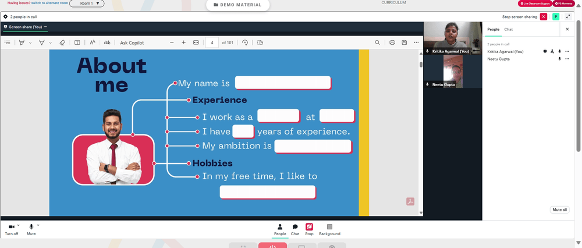582x248 pixels.
Task: Click the of 101 page count text
Action: coord(228,42)
